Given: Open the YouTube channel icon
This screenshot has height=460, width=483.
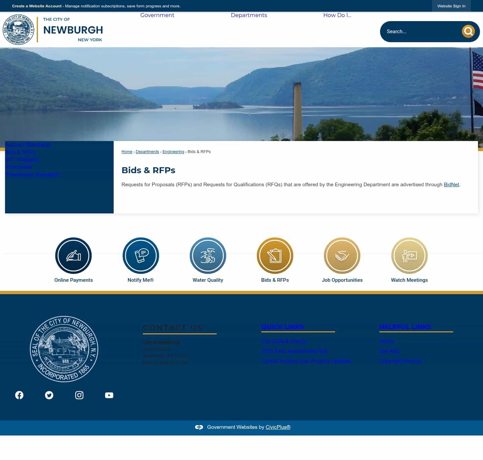Looking at the screenshot, I should pyautogui.click(x=109, y=395).
